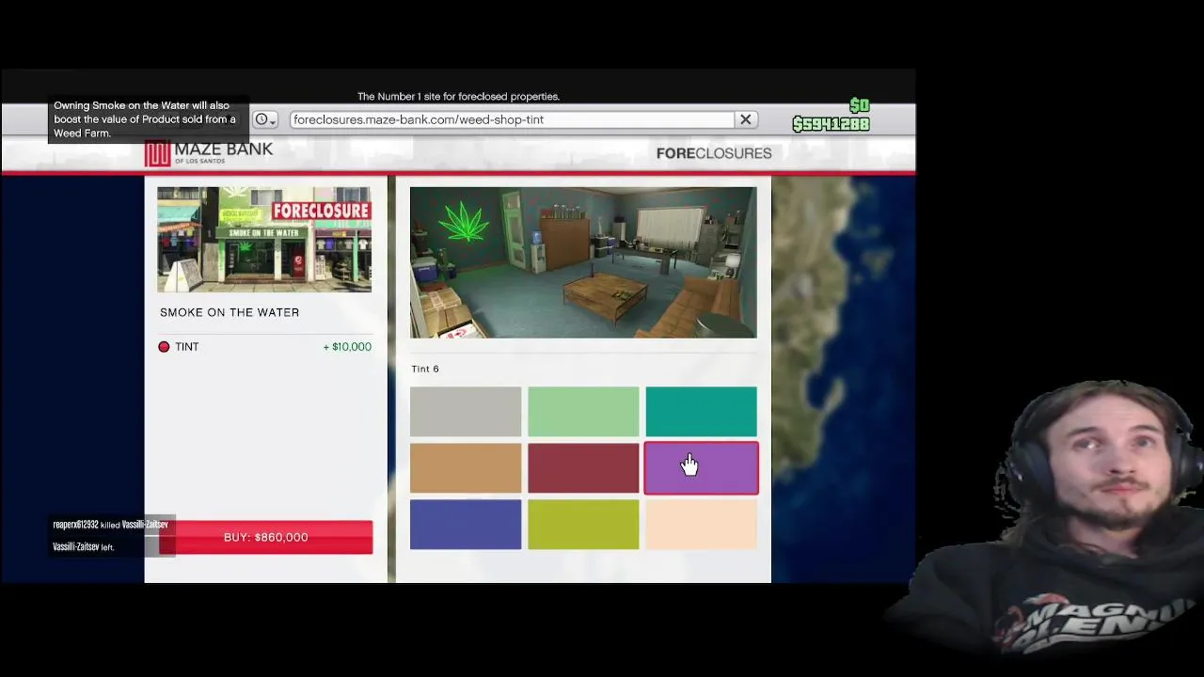
Task: View the Smoke on the Water storefront thumbnail
Action: (x=264, y=239)
